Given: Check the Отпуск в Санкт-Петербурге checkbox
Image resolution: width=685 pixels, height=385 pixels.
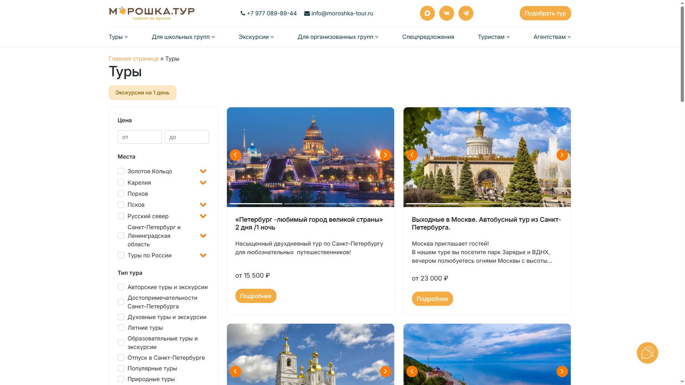Looking at the screenshot, I should click(121, 358).
